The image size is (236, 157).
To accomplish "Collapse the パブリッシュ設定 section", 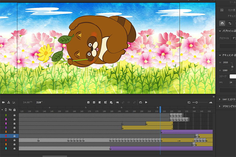I will tap(220, 31).
